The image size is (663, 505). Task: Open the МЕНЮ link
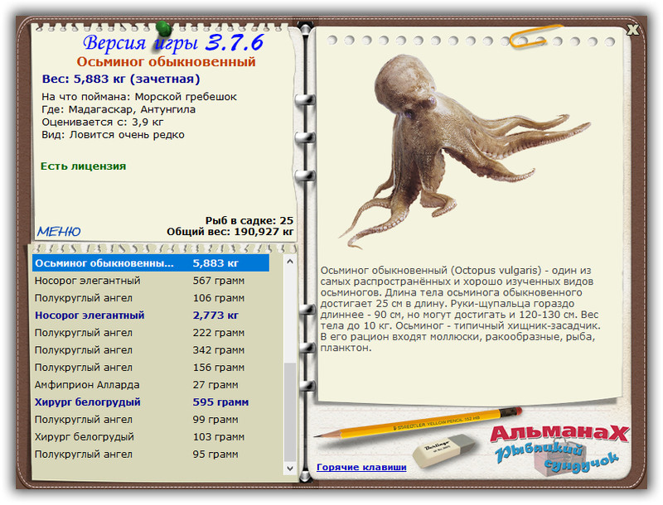(58, 232)
